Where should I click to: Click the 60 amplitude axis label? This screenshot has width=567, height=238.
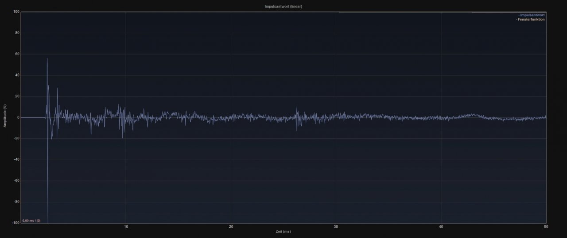tap(17, 54)
